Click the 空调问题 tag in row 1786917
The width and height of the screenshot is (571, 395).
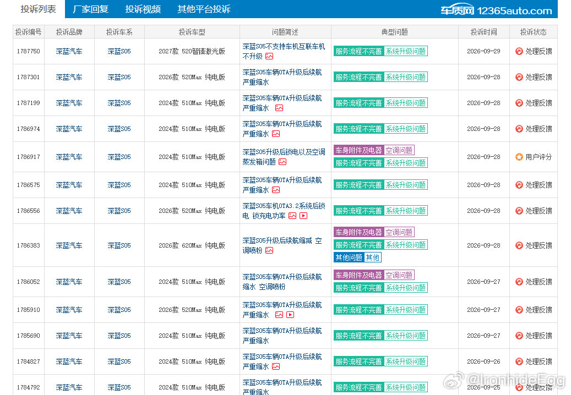click(399, 150)
